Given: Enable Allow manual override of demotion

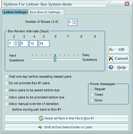Looking at the screenshot, I should point(6,104).
